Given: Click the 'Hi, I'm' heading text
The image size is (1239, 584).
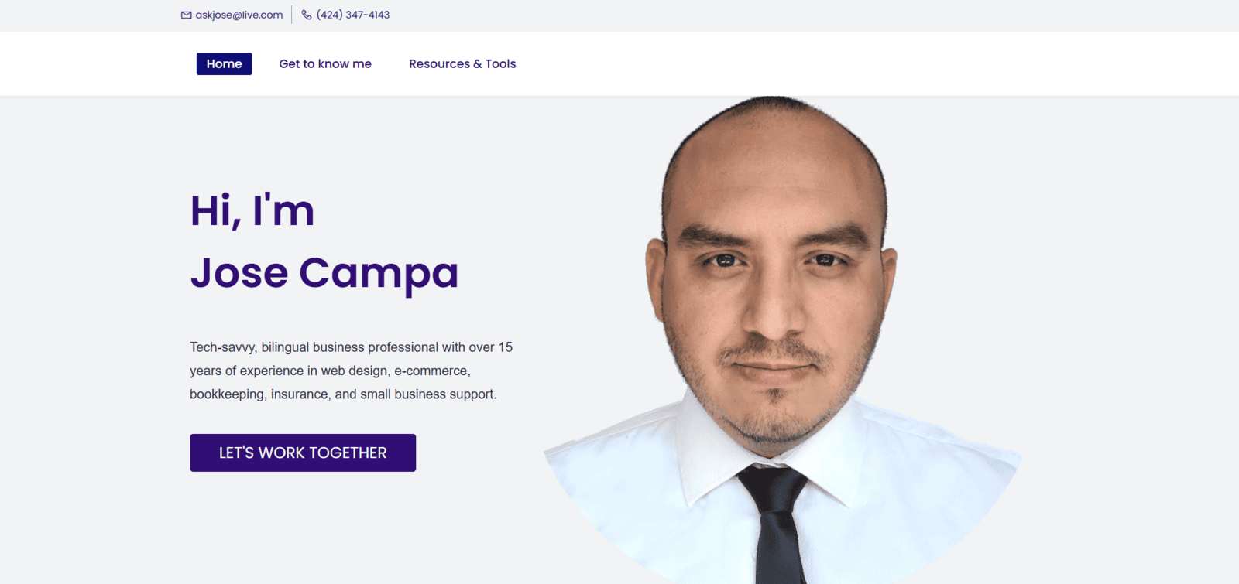Looking at the screenshot, I should tap(252, 210).
